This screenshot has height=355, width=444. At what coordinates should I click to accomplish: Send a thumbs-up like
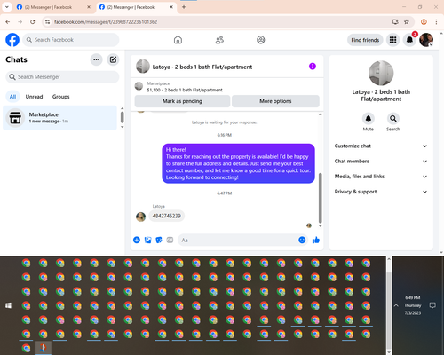(316, 240)
